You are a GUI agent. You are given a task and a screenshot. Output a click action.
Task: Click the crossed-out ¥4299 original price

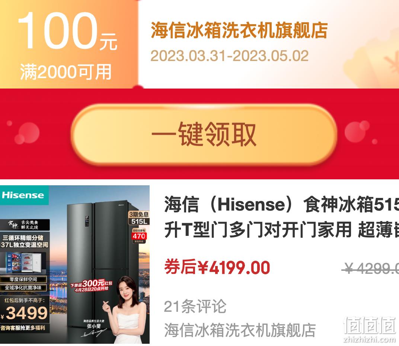370,268
